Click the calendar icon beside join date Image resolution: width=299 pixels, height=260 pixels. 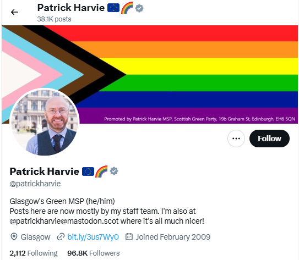point(129,236)
